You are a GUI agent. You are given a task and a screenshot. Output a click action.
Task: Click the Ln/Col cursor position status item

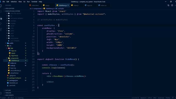135,98
